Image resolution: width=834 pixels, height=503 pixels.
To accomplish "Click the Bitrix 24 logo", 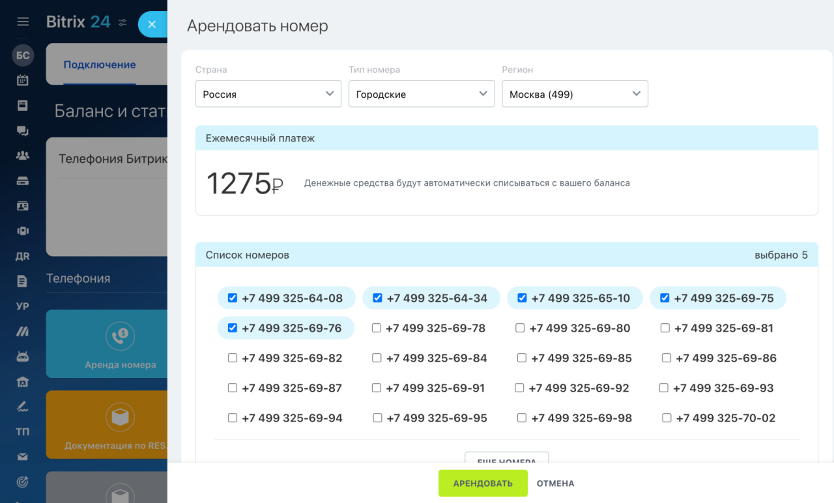I will click(x=78, y=22).
